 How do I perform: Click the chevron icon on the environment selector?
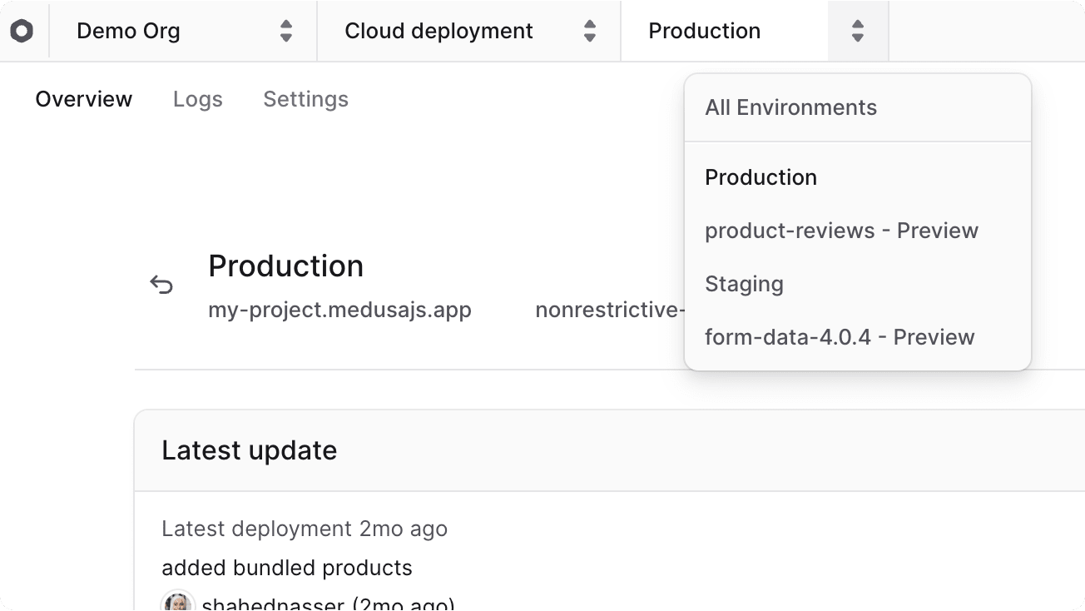coord(857,31)
